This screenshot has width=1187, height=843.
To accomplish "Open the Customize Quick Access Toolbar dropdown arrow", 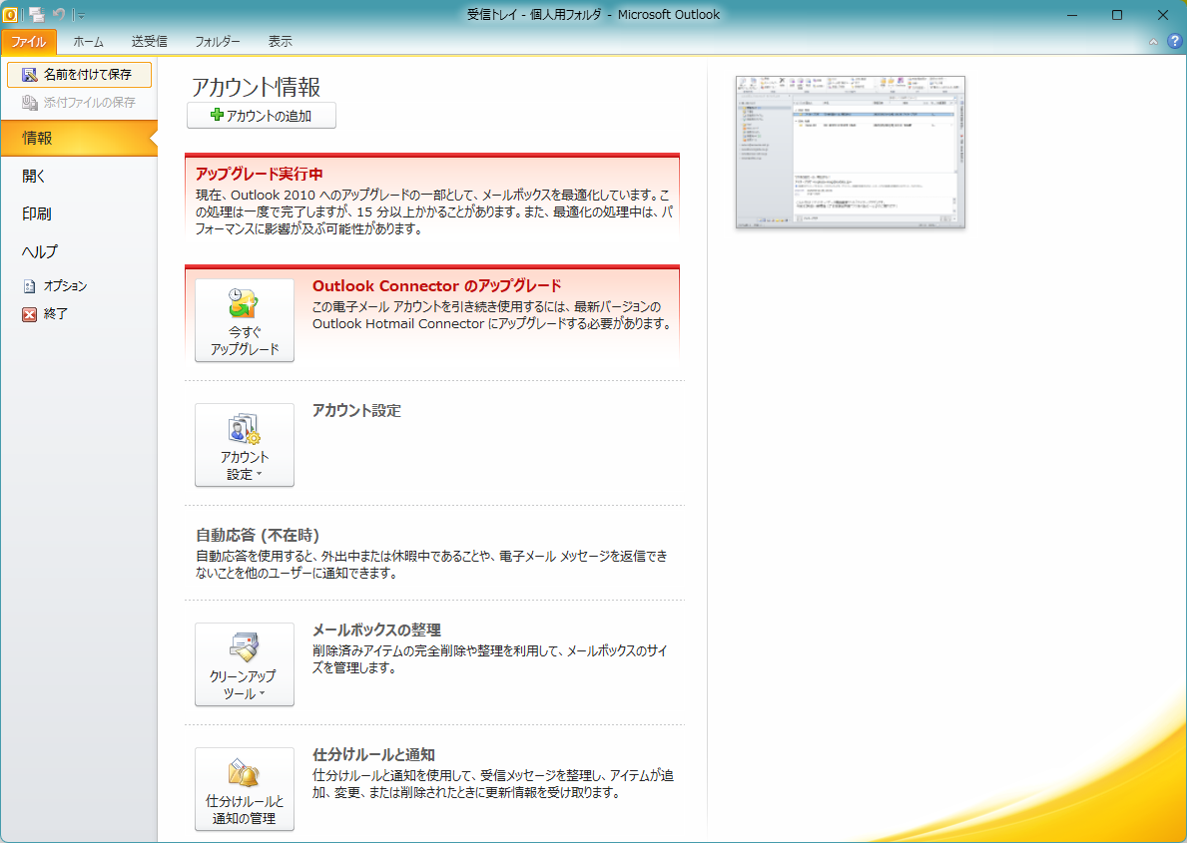I will tap(80, 14).
